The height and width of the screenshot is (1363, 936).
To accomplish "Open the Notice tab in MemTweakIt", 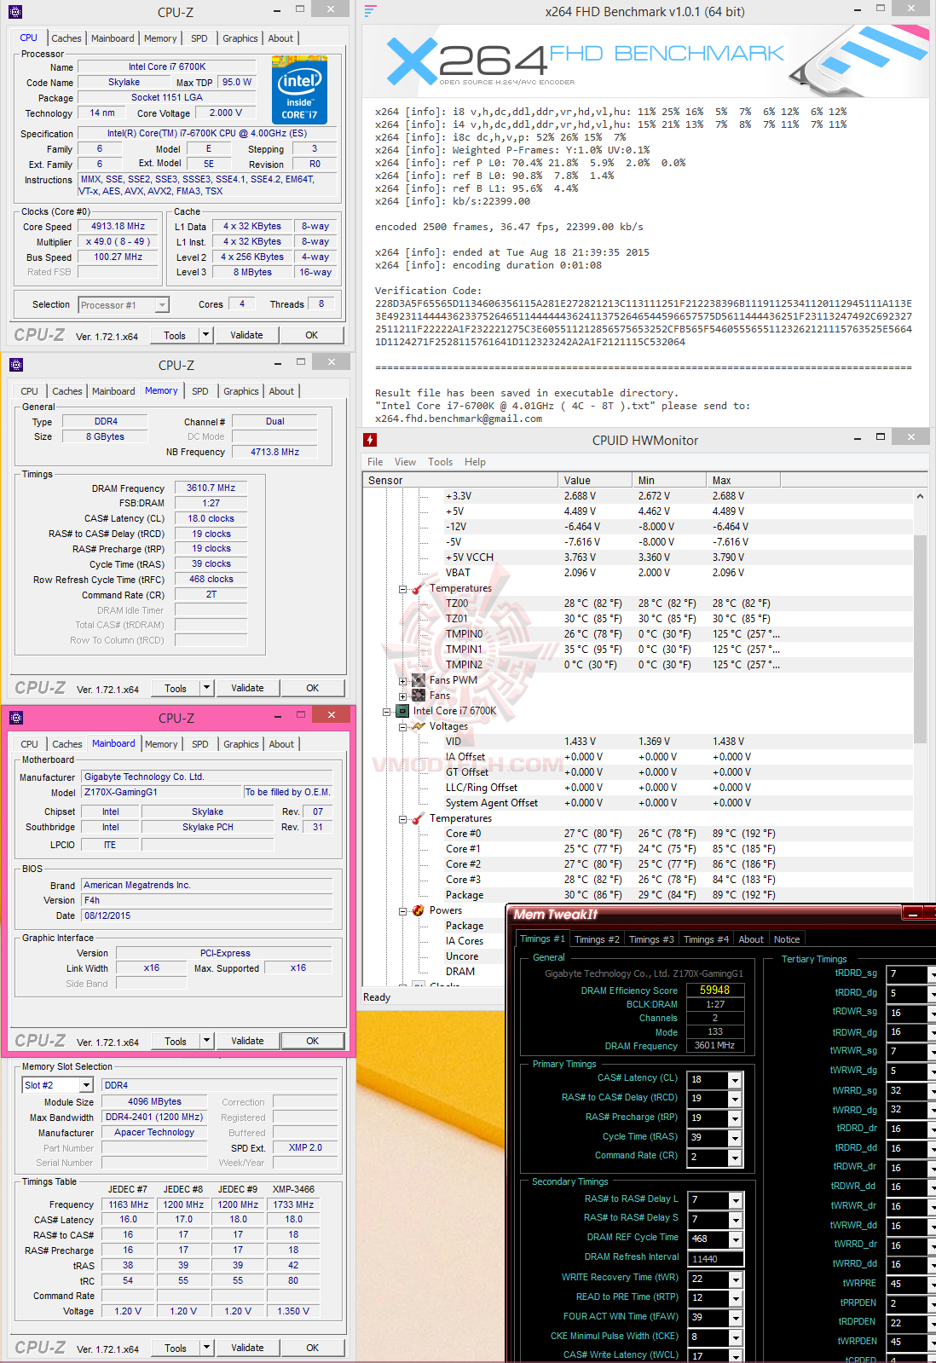I will click(787, 939).
